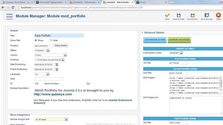
Task: Switch to Horizontal Tabbed Slider tab
Action: click(x=51, y=2)
